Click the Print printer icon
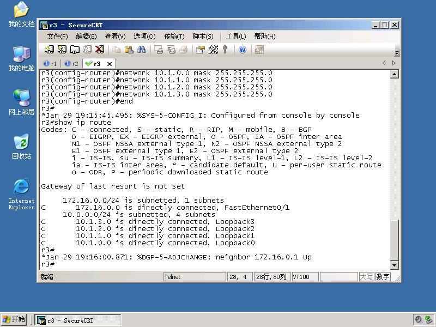Screen dimensions: 436x327 [x=184, y=50]
